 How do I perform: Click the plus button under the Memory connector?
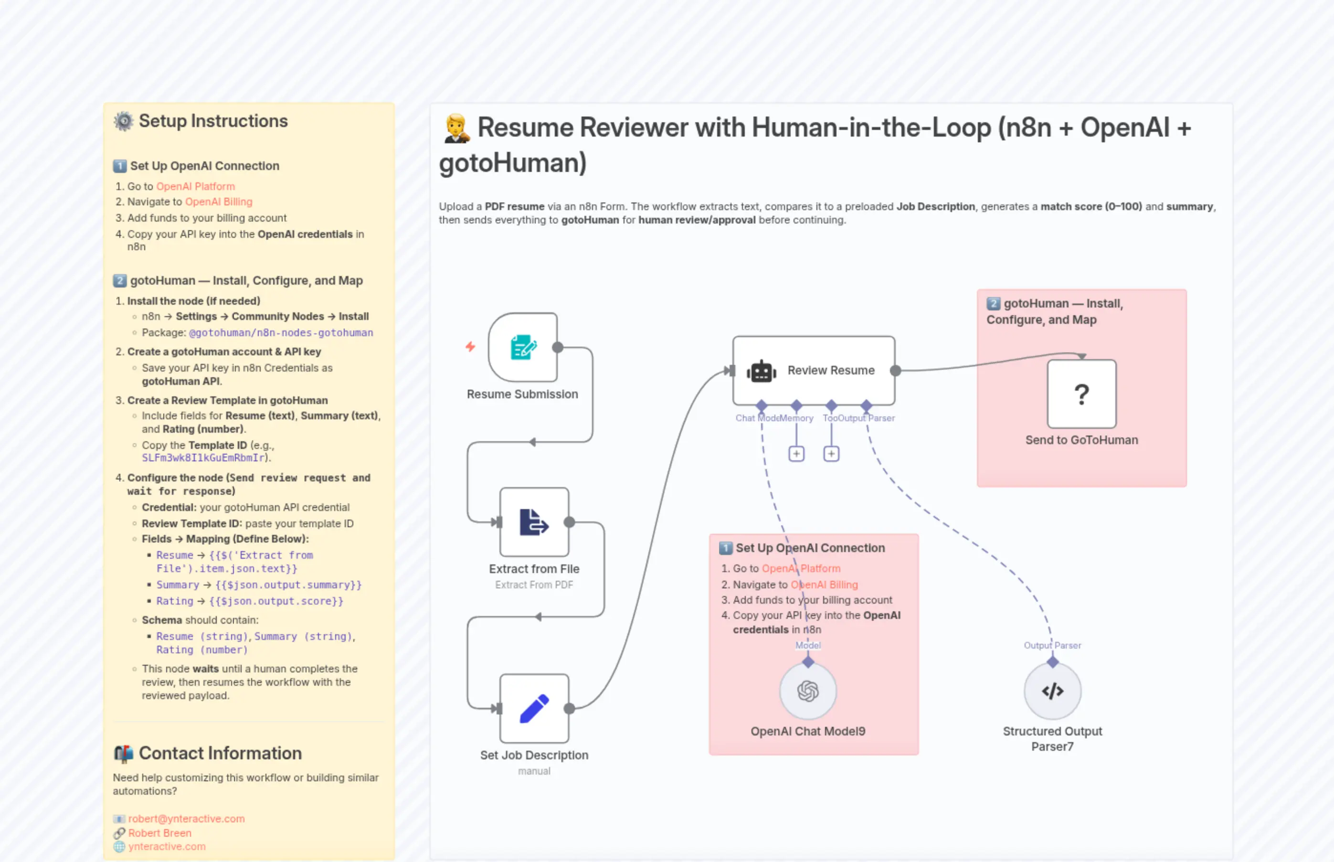[796, 453]
